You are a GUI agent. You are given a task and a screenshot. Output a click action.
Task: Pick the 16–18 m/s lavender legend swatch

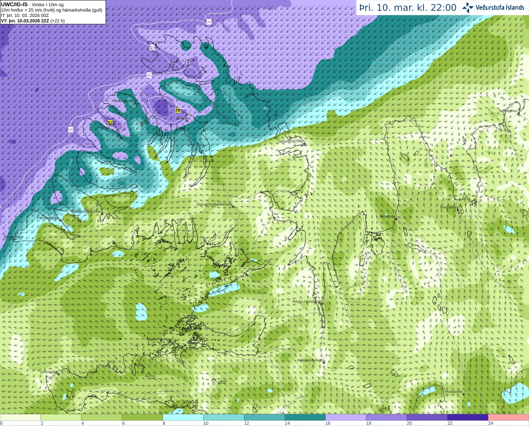[x=346, y=417]
